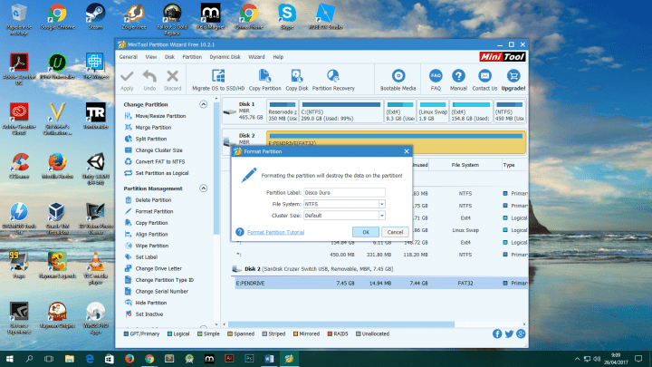Open Microsoft Edge from taskbar
The width and height of the screenshot is (652, 367).
pos(90,359)
